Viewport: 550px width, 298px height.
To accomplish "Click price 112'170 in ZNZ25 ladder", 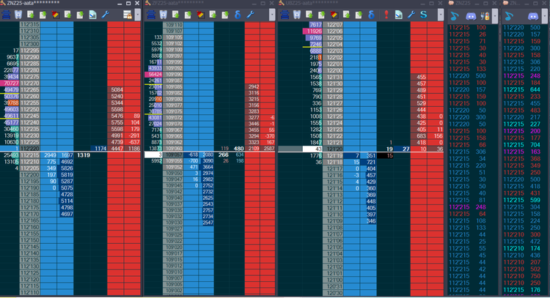I will coord(30,214).
